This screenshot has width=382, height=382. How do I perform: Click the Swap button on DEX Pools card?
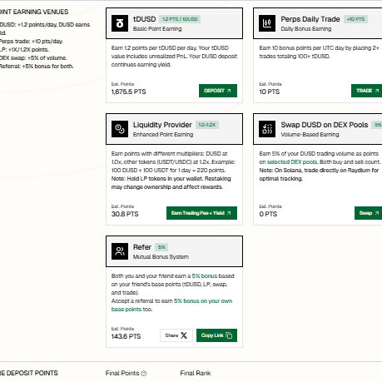[x=368, y=213]
